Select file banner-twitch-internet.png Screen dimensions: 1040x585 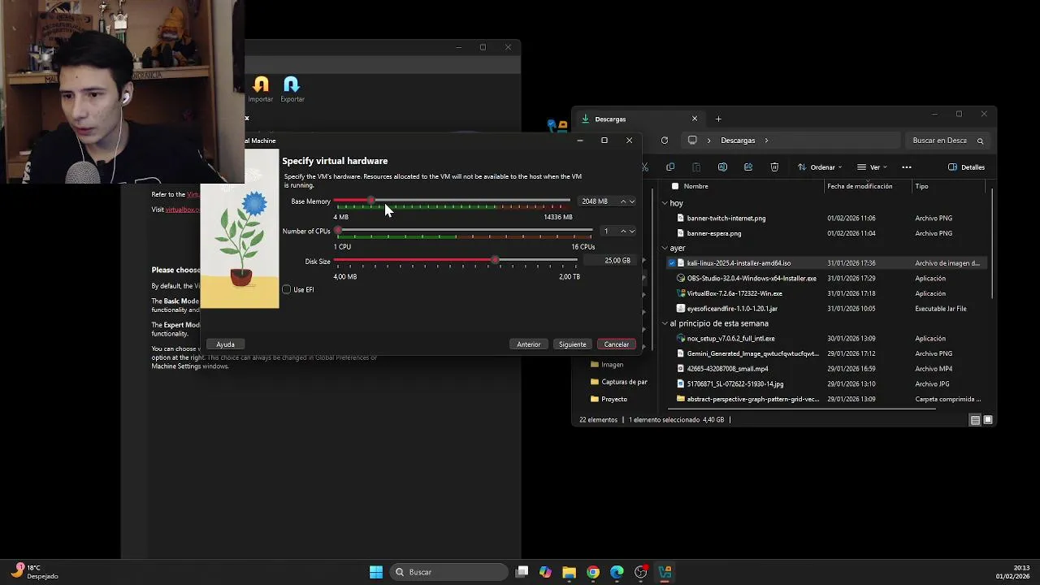(726, 219)
